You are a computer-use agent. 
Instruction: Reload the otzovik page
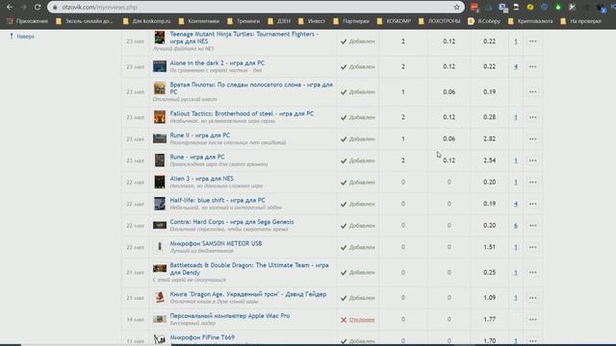coord(38,7)
